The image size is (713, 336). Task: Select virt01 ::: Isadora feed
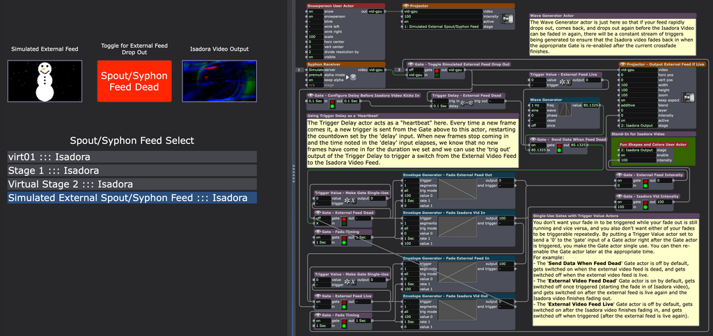[x=132, y=157]
